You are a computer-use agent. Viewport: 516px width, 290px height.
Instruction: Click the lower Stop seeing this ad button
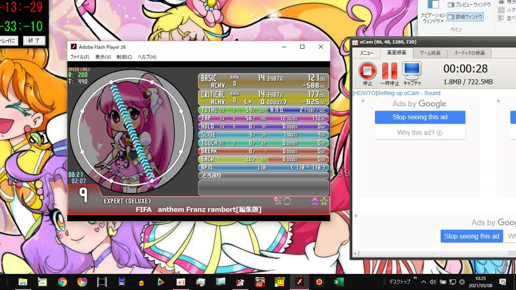pos(471,236)
